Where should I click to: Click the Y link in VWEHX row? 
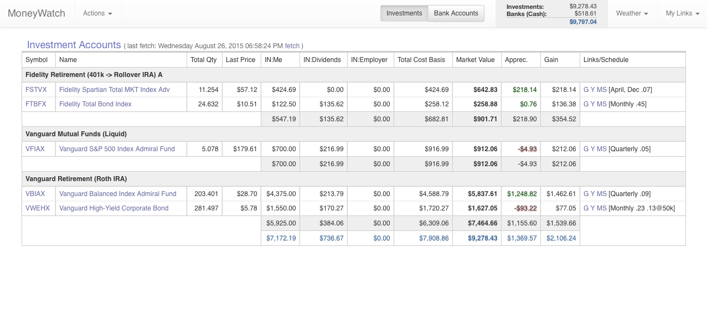tap(593, 208)
